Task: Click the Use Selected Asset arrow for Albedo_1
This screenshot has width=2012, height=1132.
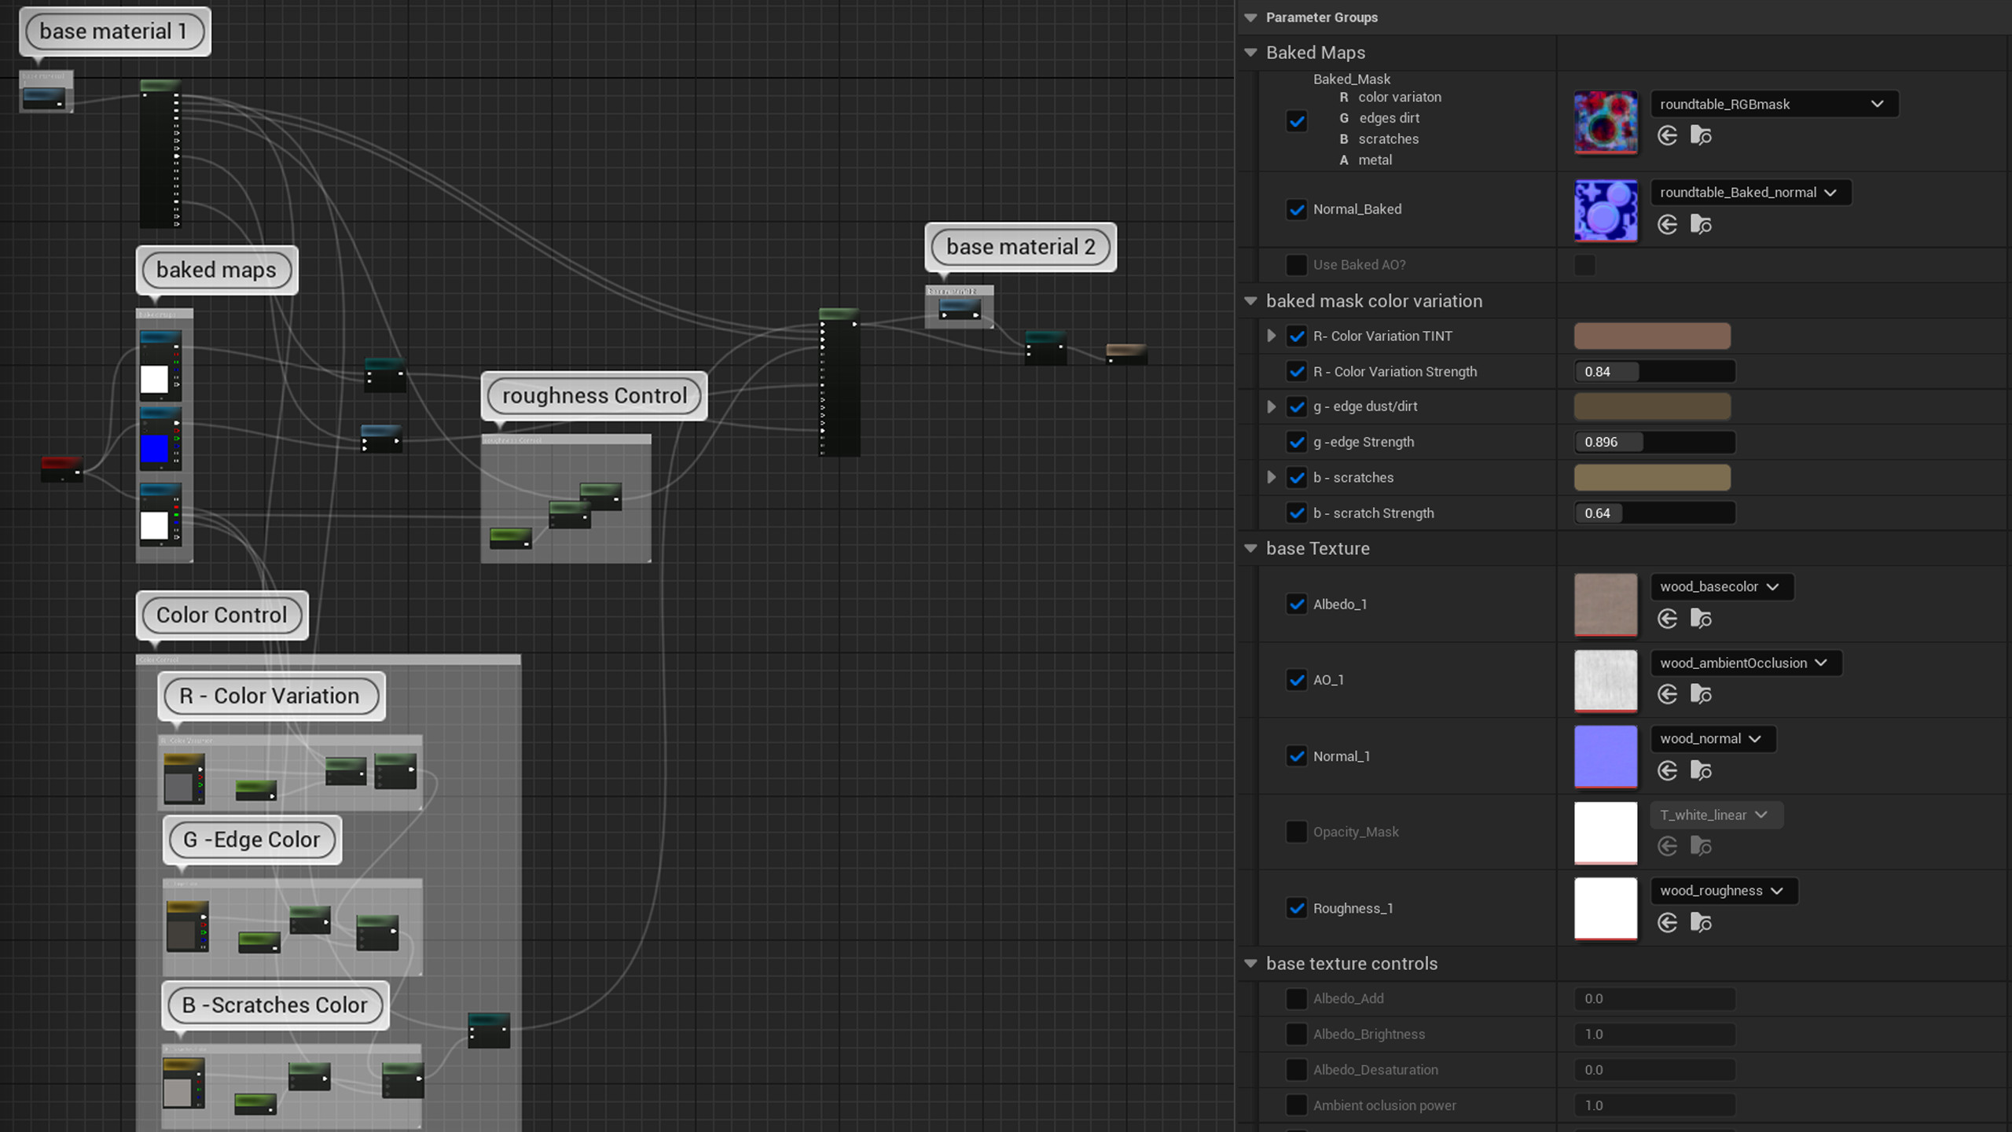Action: pyautogui.click(x=1668, y=619)
